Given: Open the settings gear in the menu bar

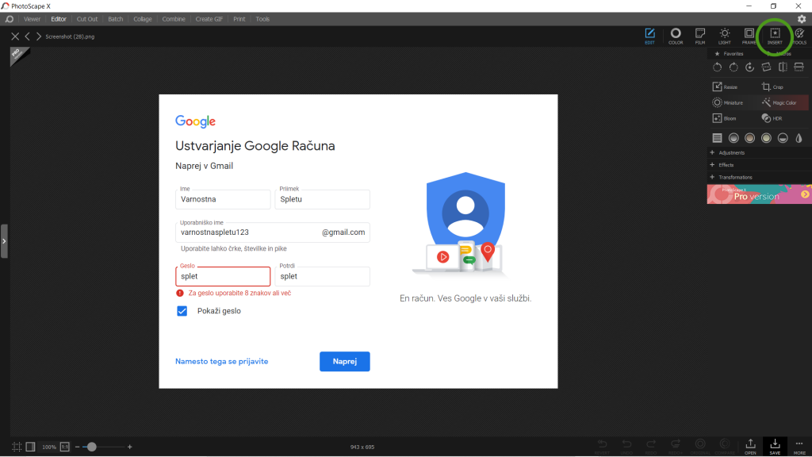Looking at the screenshot, I should pos(802,19).
